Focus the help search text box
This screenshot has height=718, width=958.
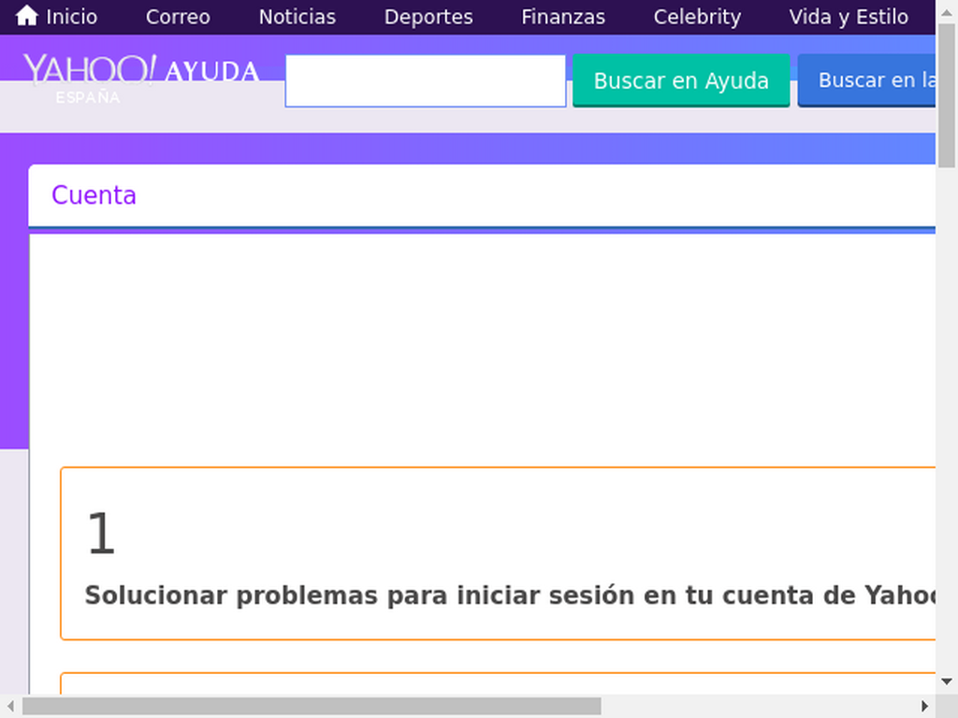[x=426, y=80]
